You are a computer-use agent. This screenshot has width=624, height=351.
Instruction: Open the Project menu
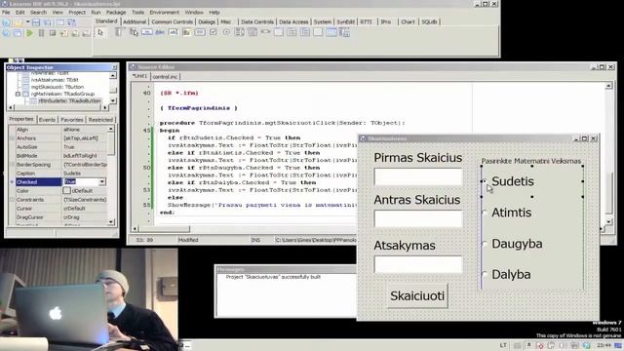(x=77, y=13)
